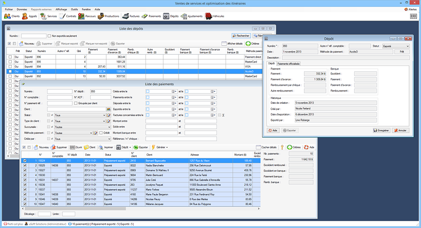The width and height of the screenshot is (421, 228).
Task: Open Factures from the main toolbar
Action: 131,16
